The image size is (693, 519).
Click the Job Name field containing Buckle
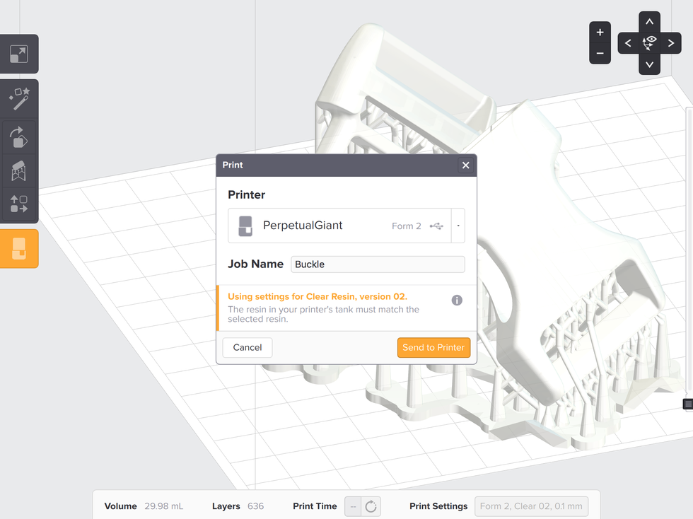378,264
